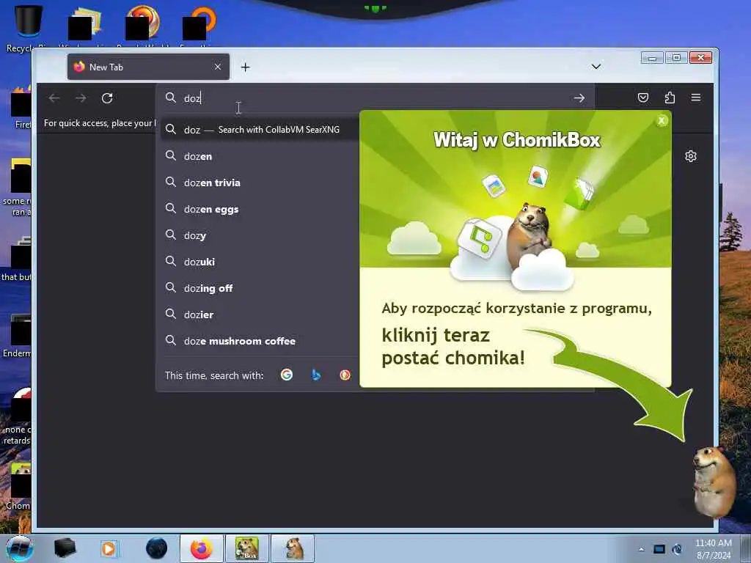Select the dozen suggestion
The width and height of the screenshot is (751, 563).
[260, 157]
